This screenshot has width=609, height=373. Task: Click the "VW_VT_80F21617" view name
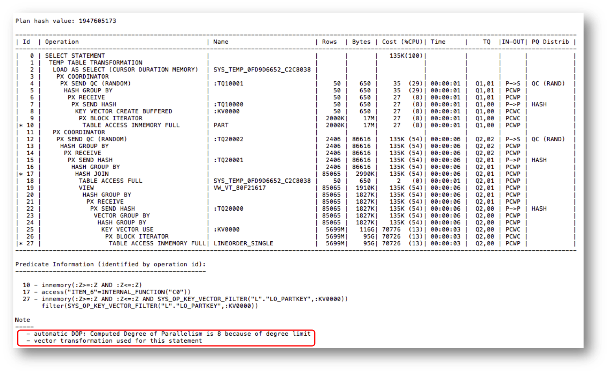tap(240, 188)
